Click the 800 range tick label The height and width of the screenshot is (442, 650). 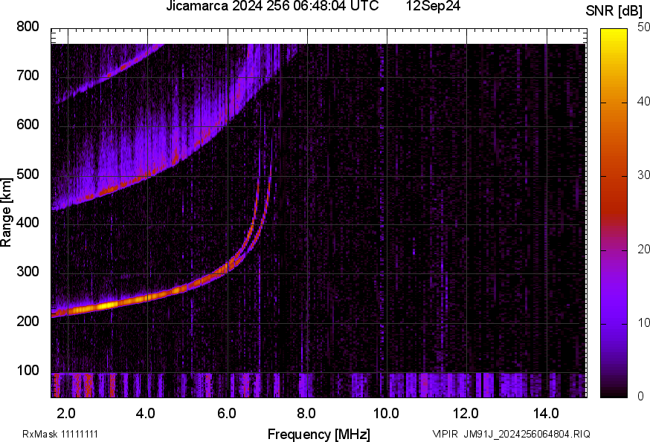click(x=28, y=27)
